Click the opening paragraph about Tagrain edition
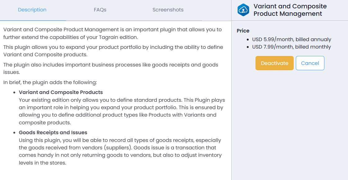 coord(112,33)
